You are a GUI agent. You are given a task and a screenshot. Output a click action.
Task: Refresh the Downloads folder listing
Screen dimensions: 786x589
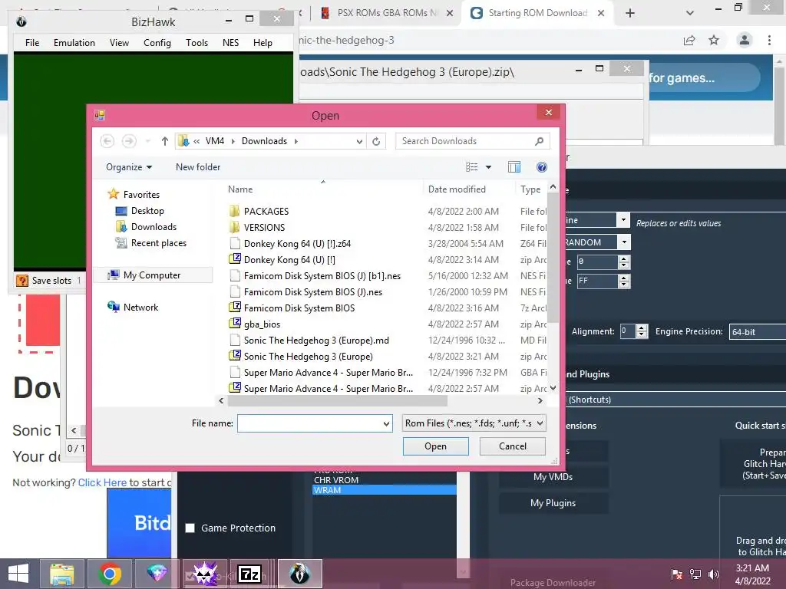click(x=376, y=141)
